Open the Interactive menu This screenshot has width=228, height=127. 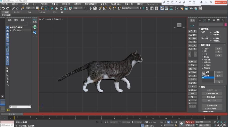coord(153,4)
